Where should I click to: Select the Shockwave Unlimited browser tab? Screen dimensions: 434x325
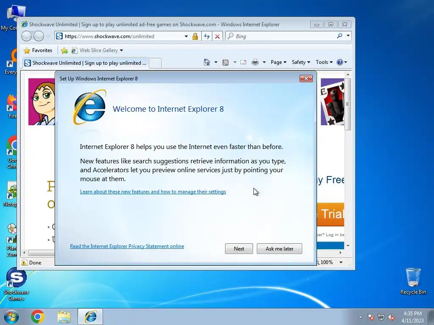[x=86, y=63]
